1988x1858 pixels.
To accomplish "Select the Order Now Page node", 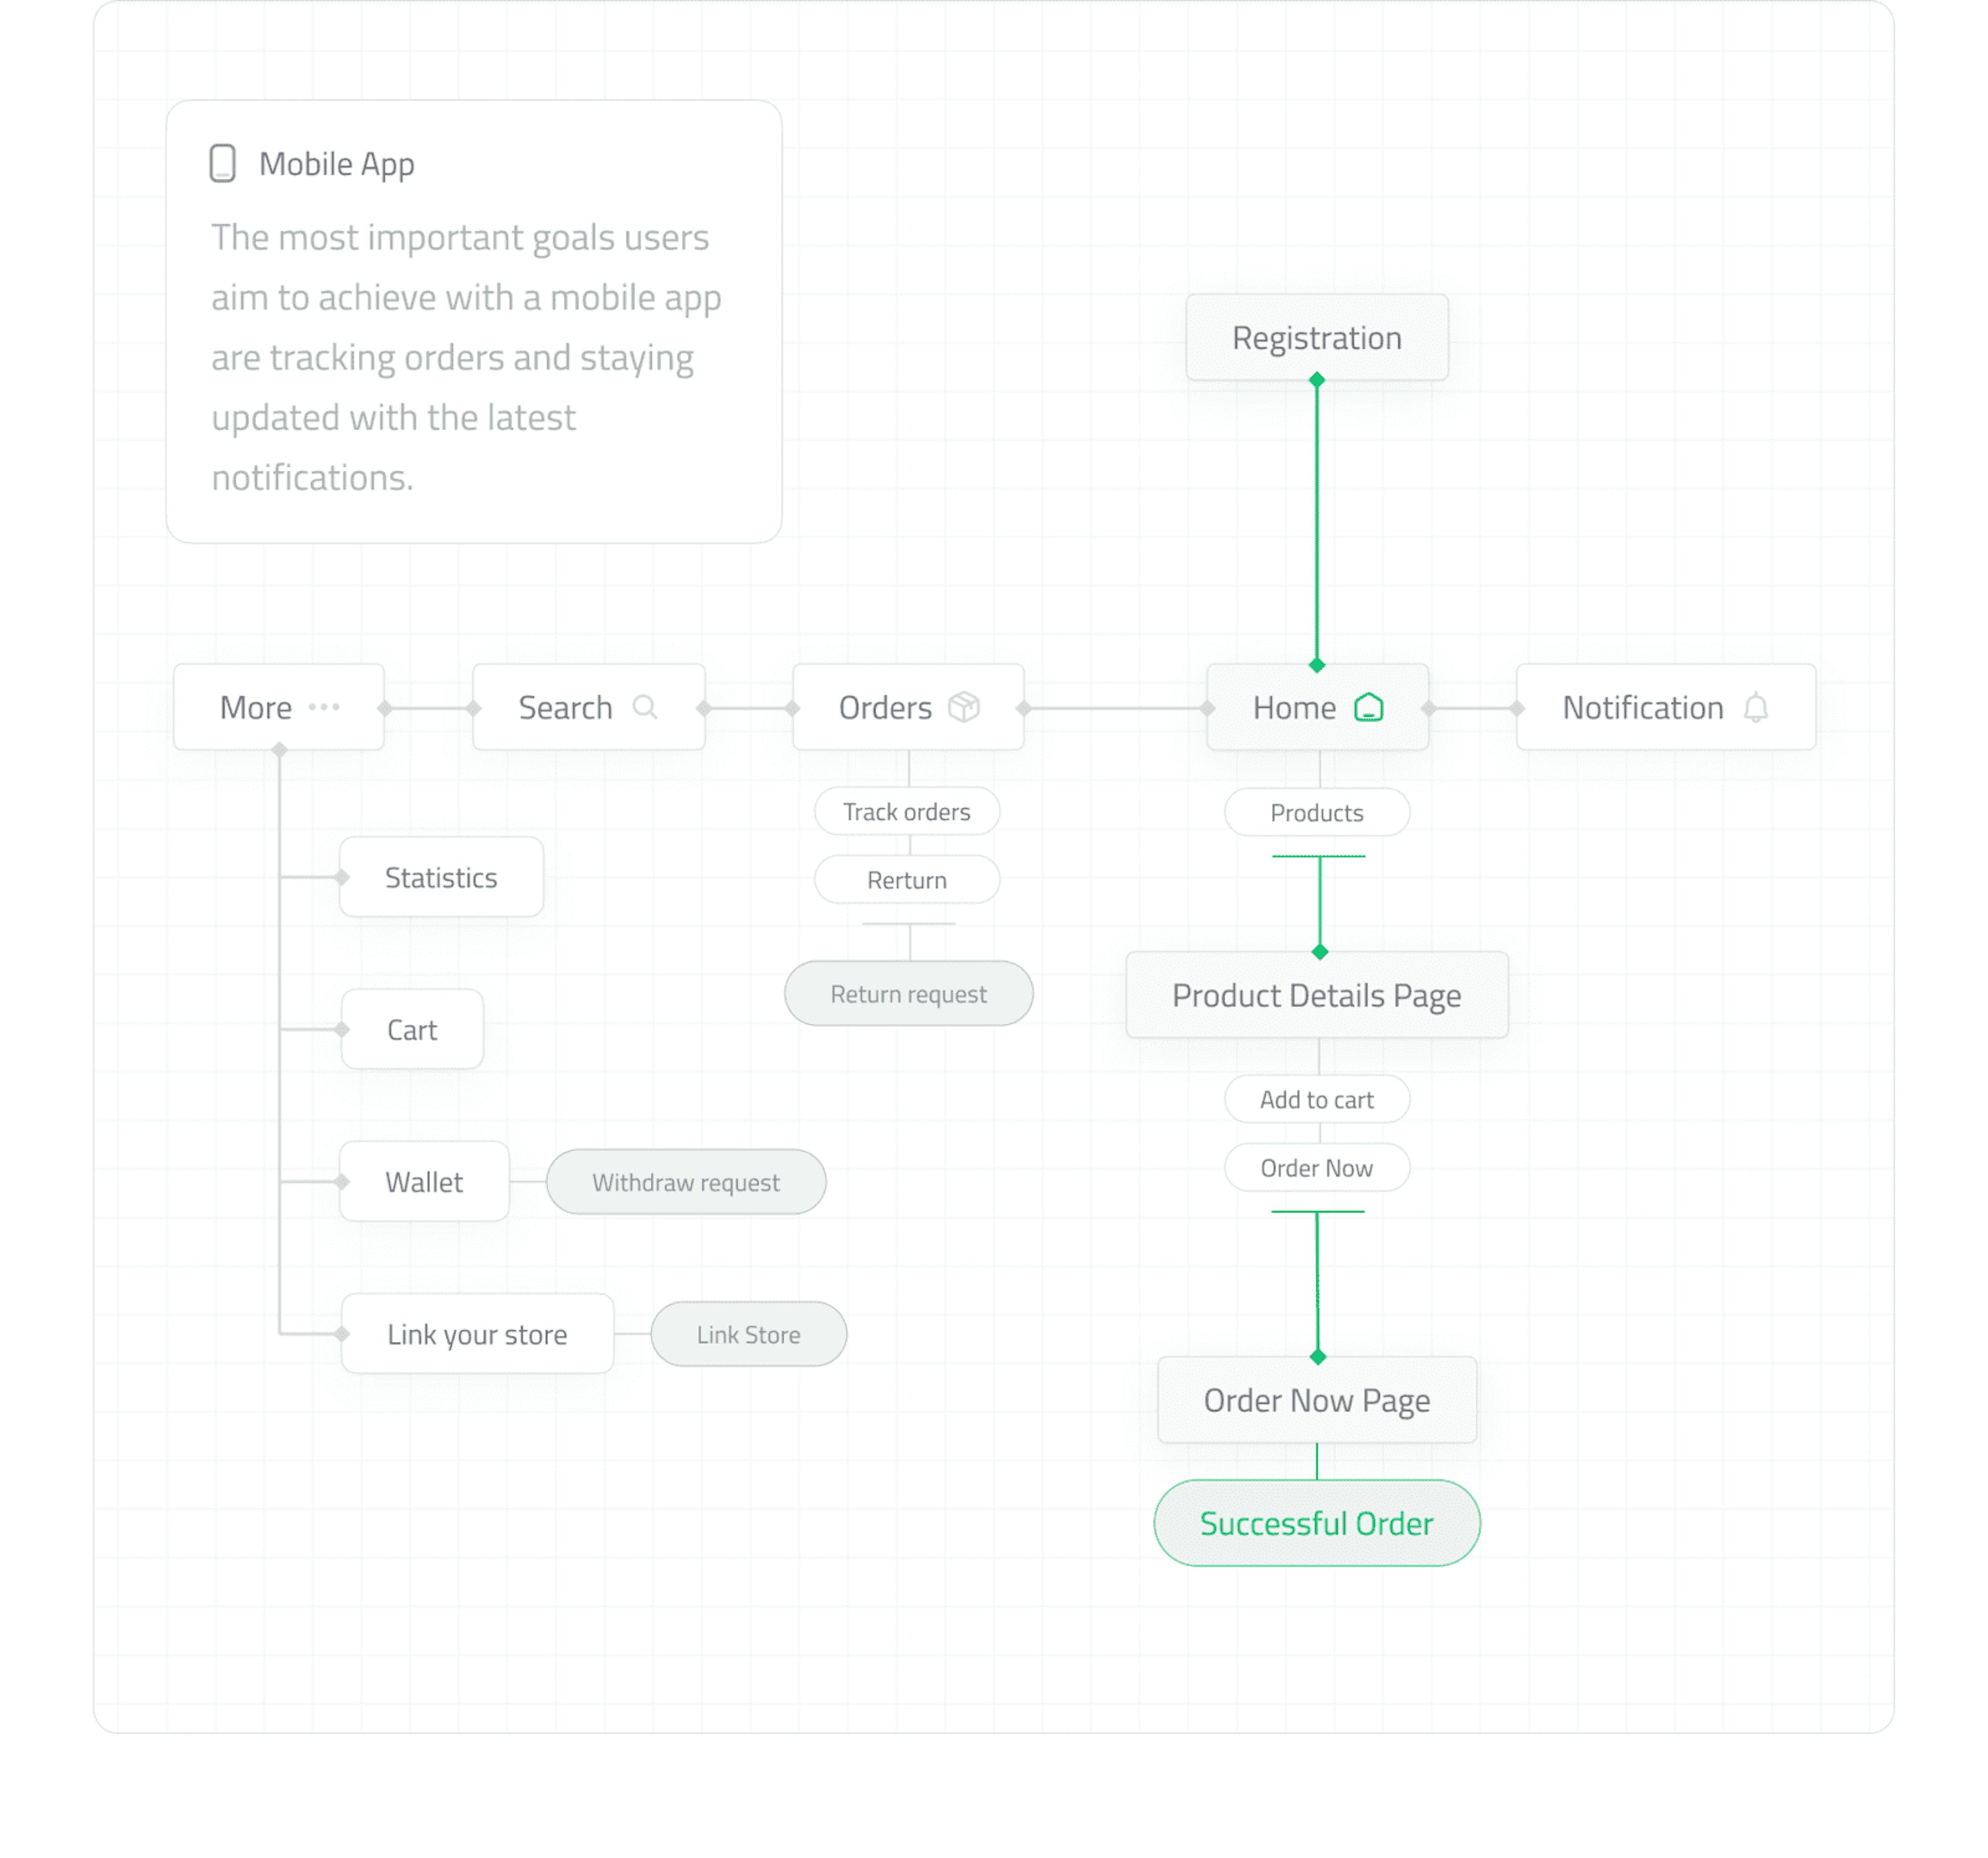I will pyautogui.click(x=1316, y=1400).
